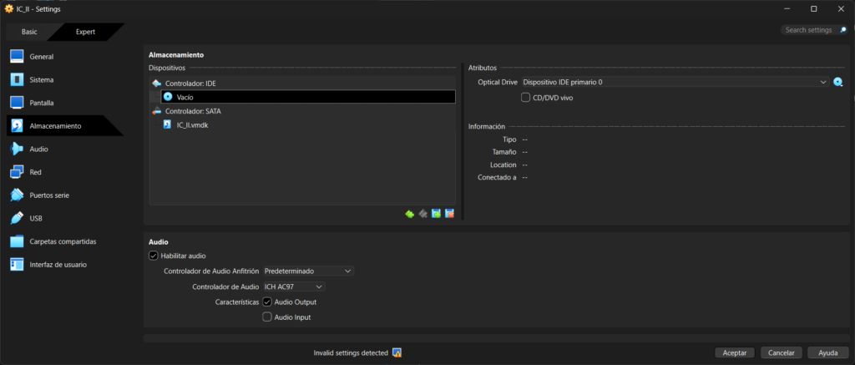Go to the Red settings category
The height and width of the screenshot is (365, 855).
(x=35, y=172)
